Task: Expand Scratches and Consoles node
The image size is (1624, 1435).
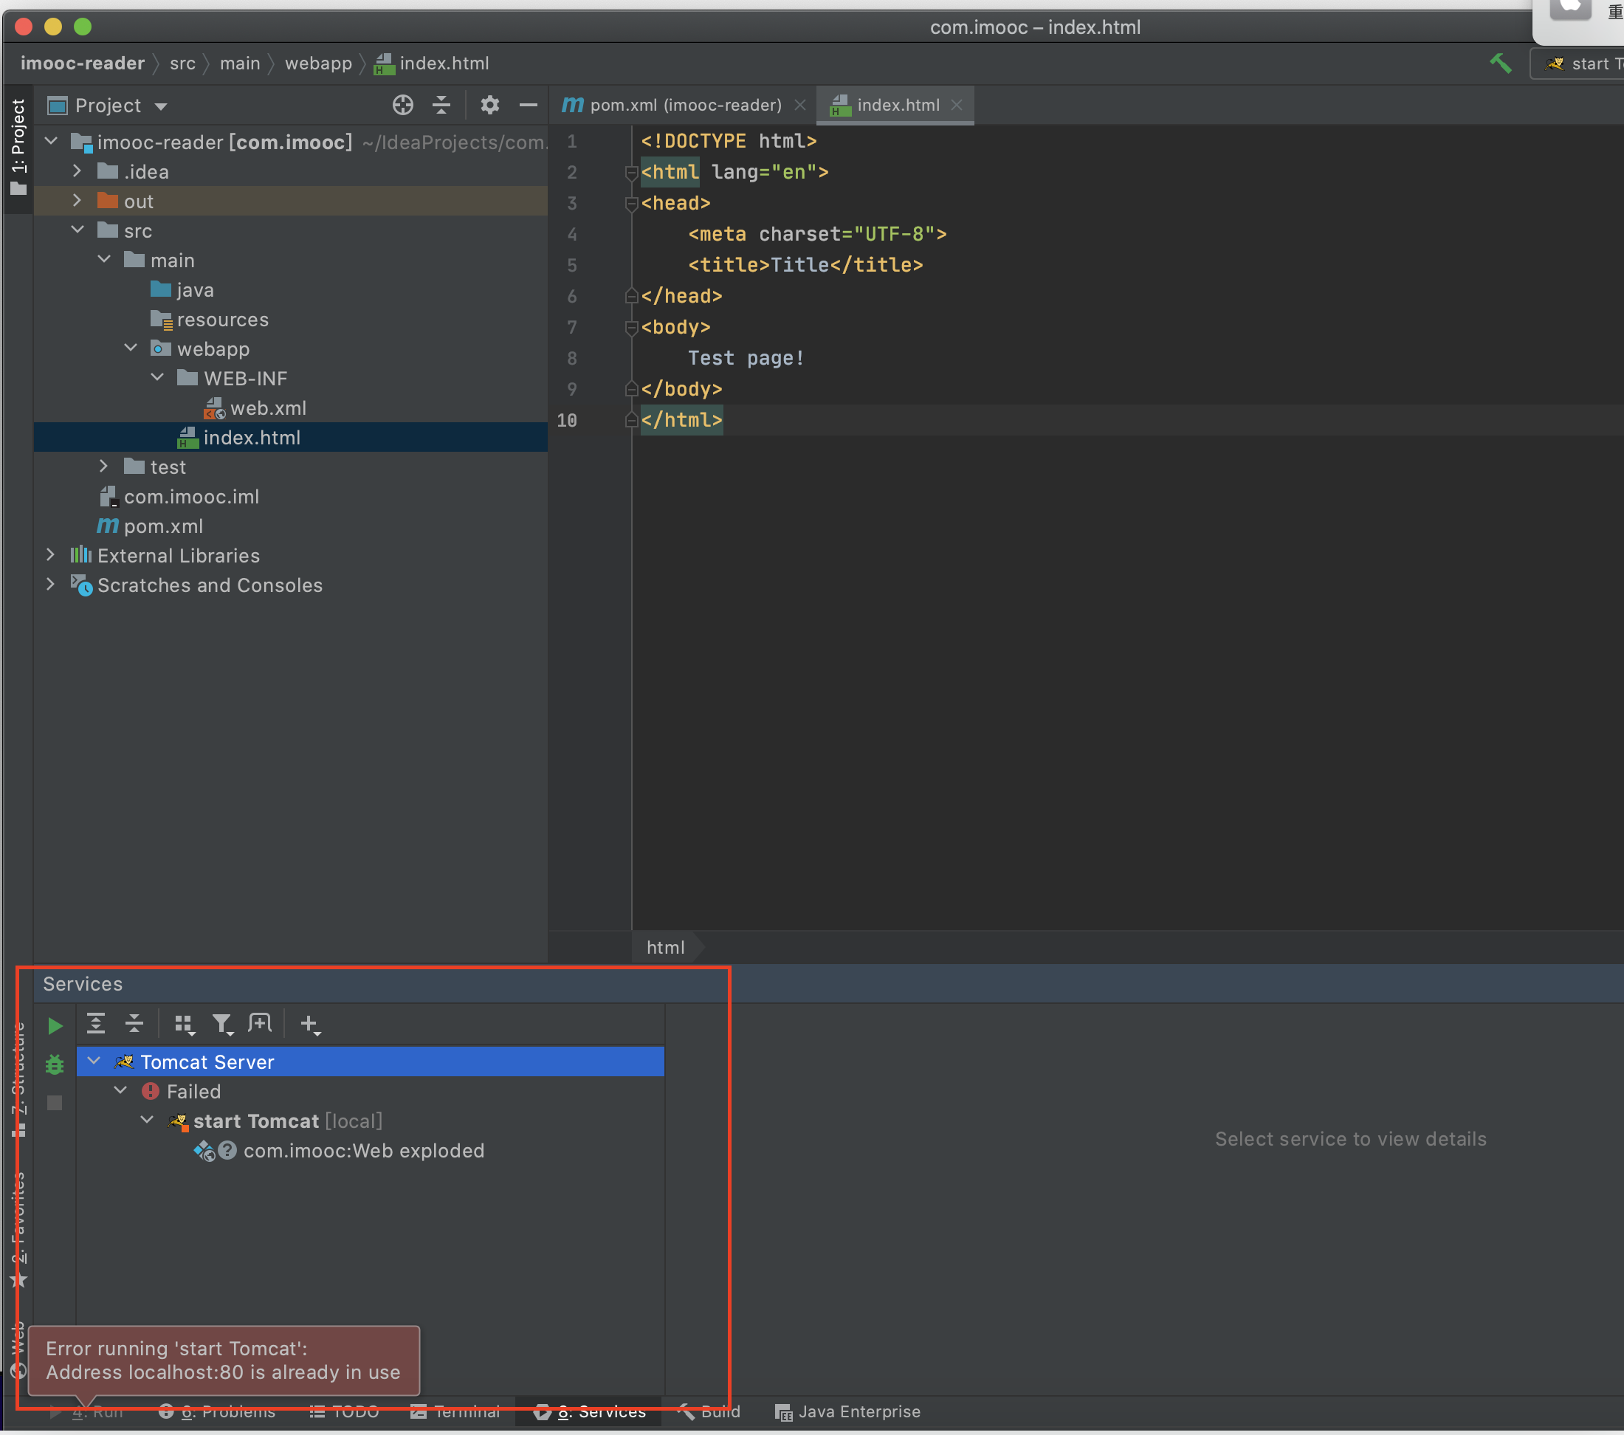Action: pos(51,584)
